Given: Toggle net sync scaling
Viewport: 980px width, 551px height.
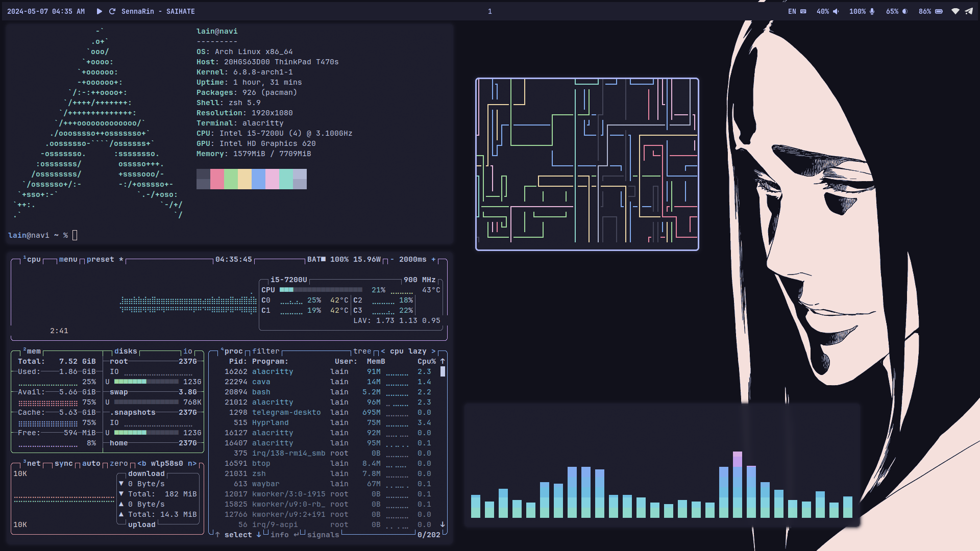Looking at the screenshot, I should point(64,463).
